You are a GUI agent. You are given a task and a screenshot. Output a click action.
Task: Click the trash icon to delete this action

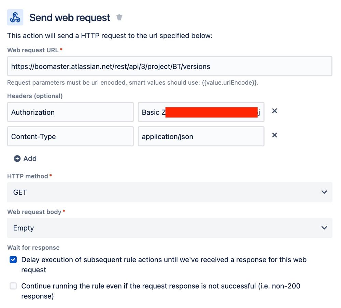point(119,17)
